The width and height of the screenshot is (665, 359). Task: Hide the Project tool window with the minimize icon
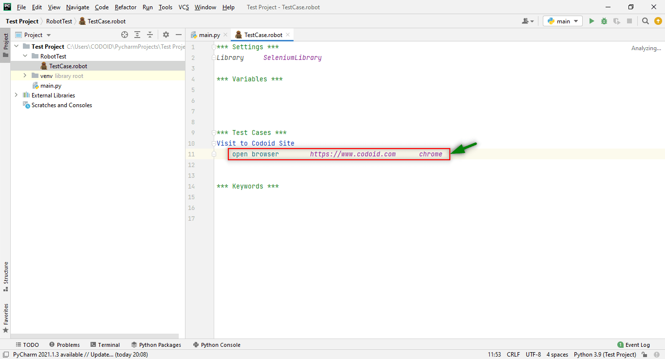point(178,35)
